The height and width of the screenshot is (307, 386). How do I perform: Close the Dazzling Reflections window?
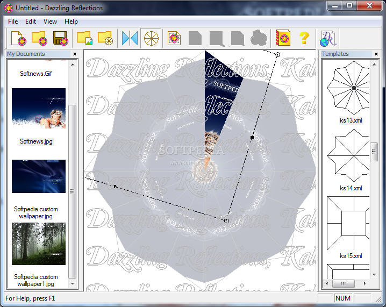click(x=369, y=5)
